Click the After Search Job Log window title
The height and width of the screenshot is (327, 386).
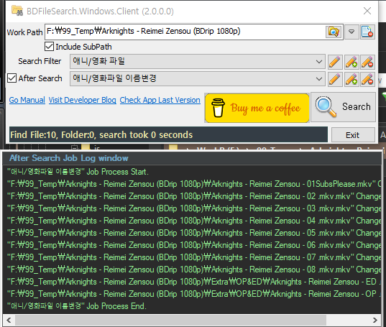coord(69,158)
